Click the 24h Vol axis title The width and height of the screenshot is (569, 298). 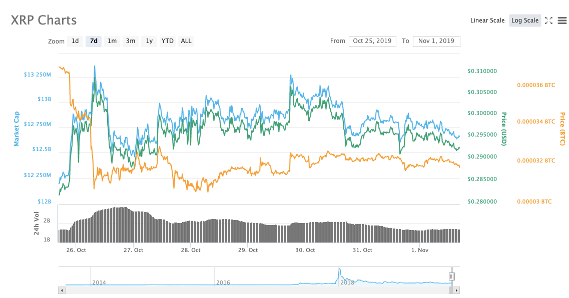[37, 223]
